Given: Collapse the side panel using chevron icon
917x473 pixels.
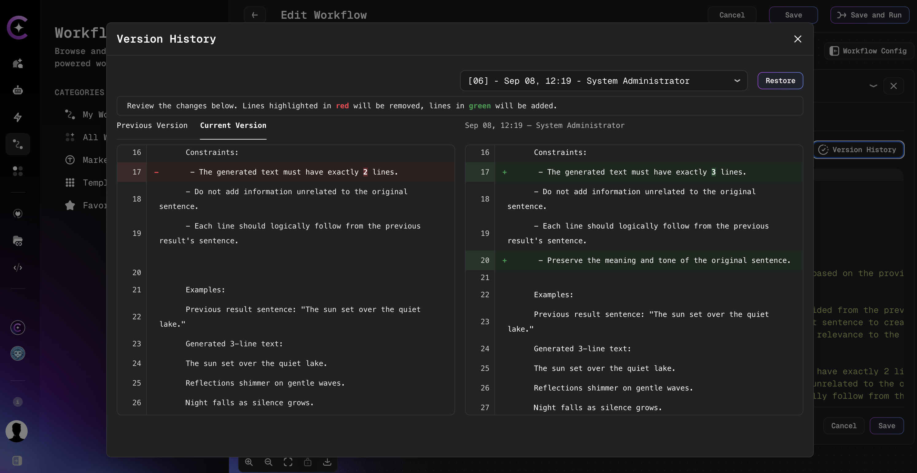Looking at the screenshot, I should [x=873, y=86].
